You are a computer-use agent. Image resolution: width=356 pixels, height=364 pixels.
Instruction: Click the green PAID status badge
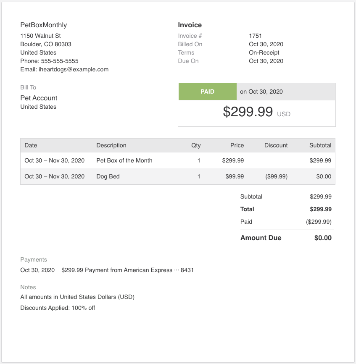tap(207, 92)
